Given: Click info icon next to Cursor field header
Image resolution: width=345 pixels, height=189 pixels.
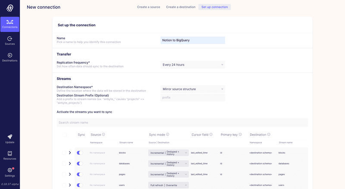Looking at the screenshot, I should [x=211, y=134].
